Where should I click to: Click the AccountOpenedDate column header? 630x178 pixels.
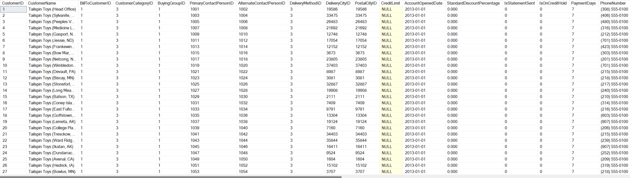pos(424,3)
